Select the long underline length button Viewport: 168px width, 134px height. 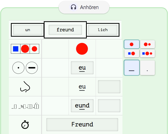click(x=132, y=68)
